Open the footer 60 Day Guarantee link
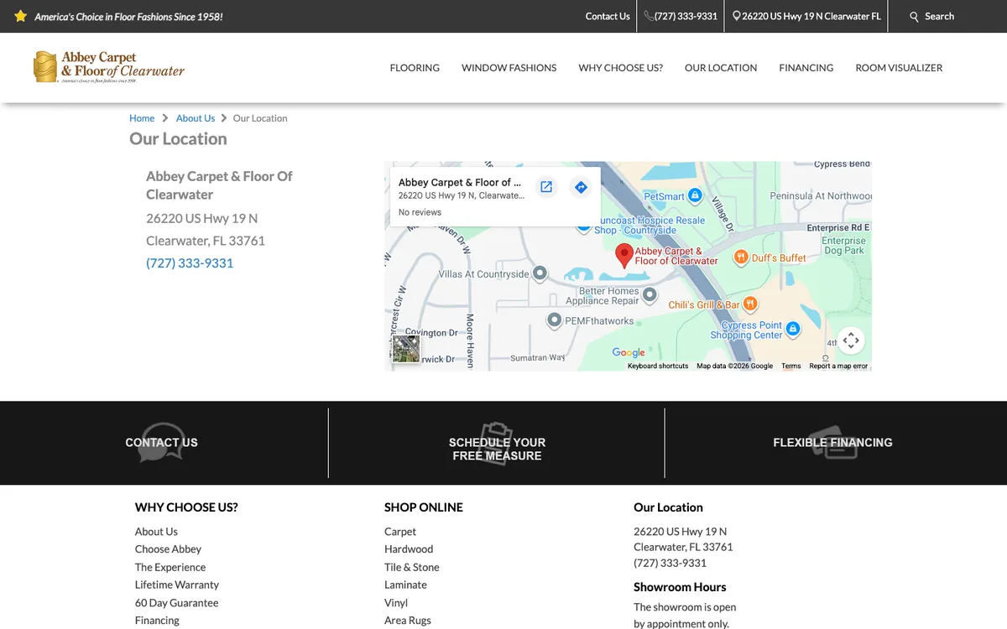Screen dimensions: 1007x629 tap(176, 603)
